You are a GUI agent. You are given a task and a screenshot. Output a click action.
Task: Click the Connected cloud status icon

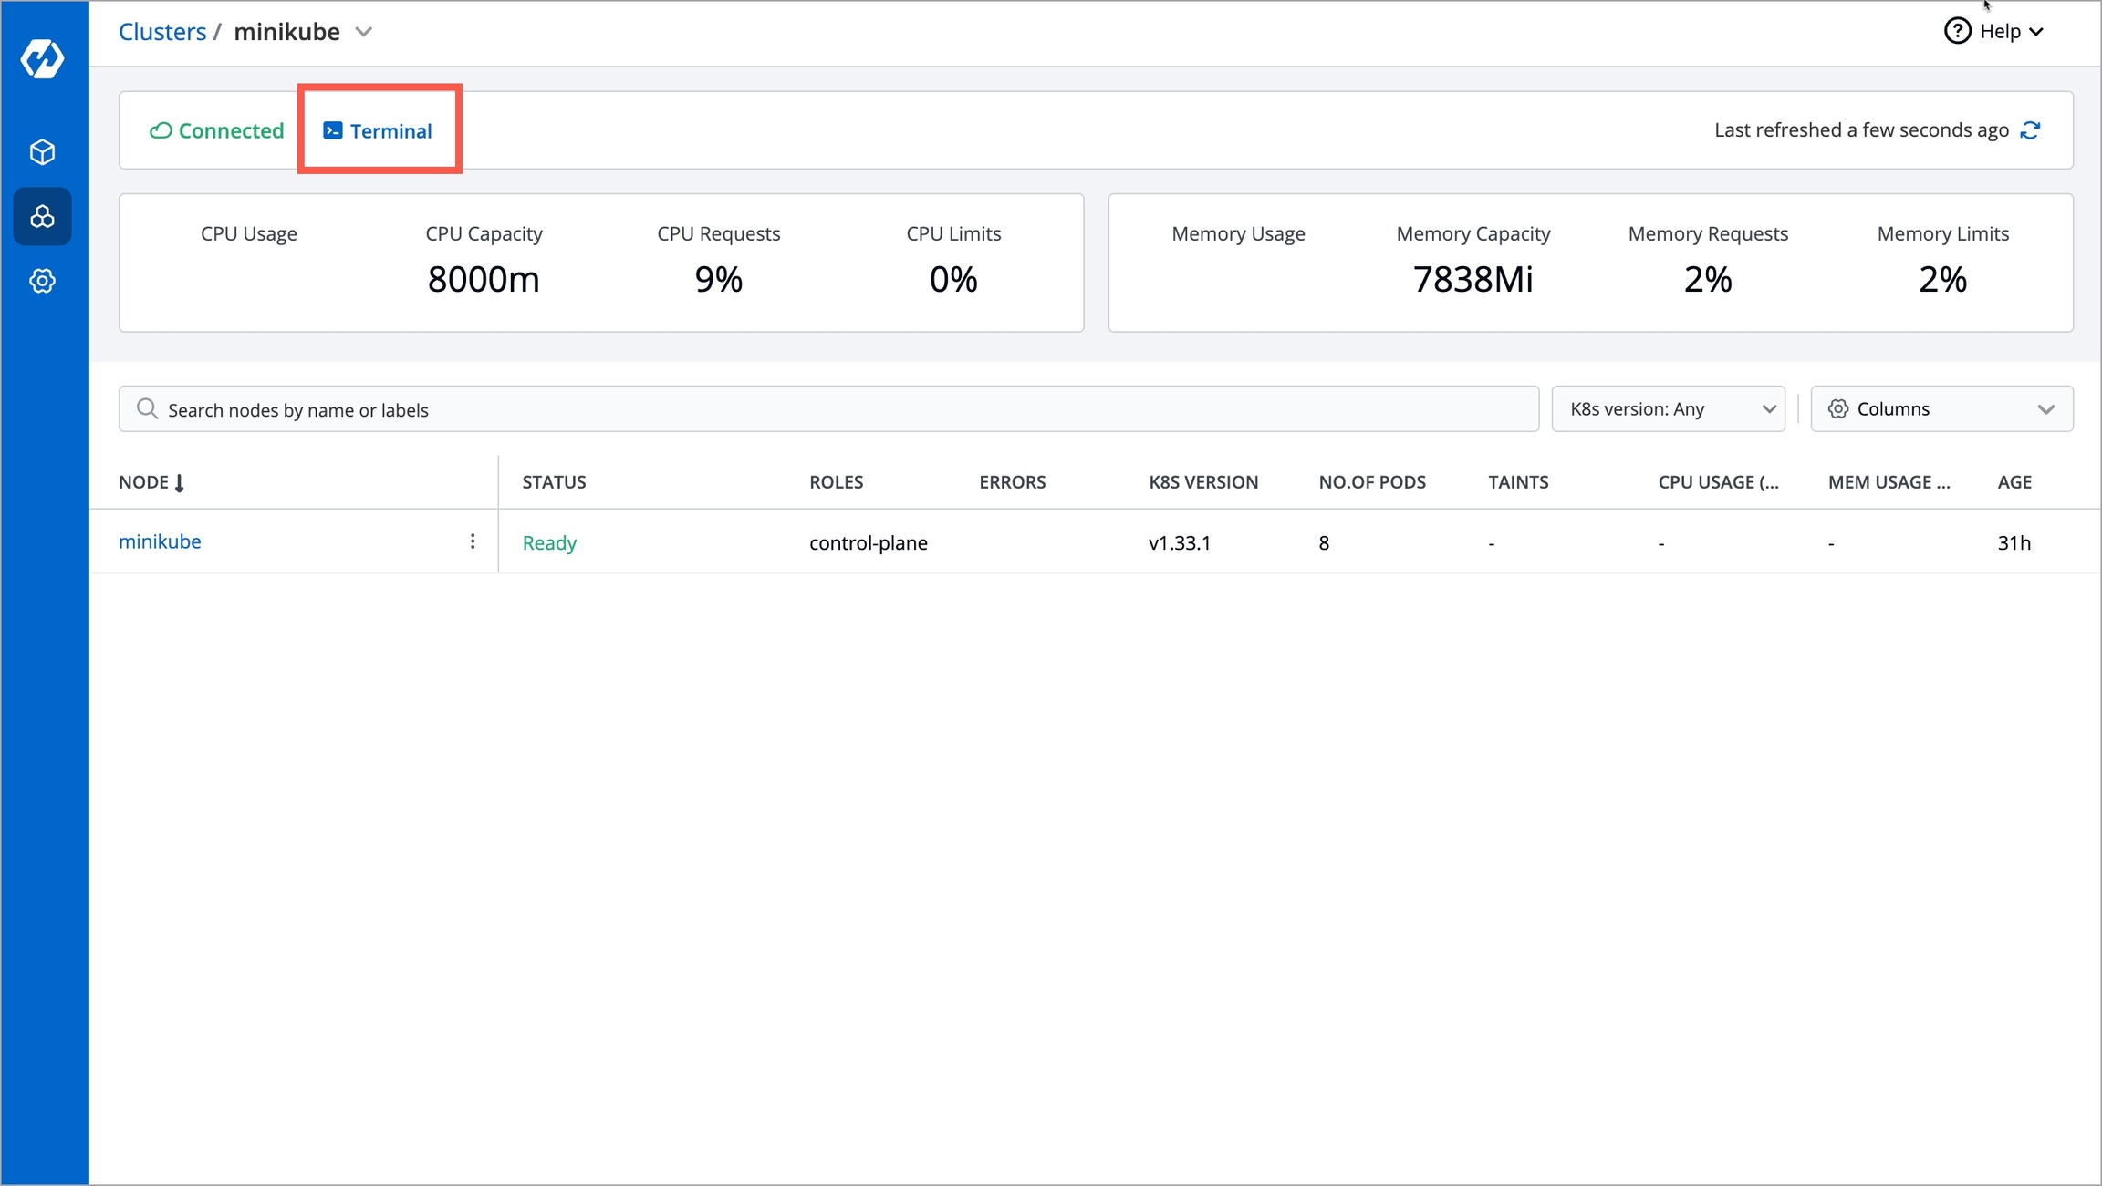(x=161, y=130)
